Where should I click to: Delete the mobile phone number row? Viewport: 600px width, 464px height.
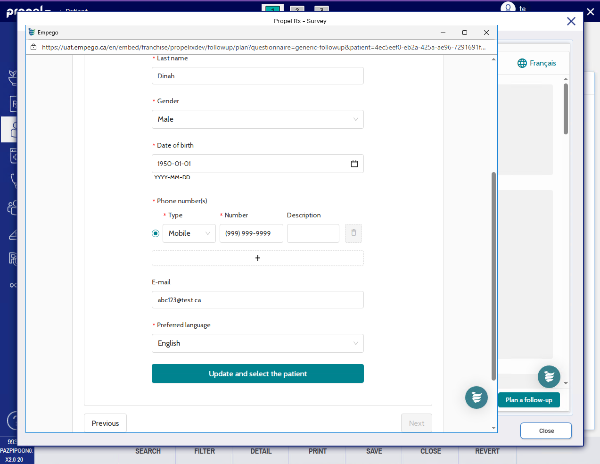click(353, 233)
